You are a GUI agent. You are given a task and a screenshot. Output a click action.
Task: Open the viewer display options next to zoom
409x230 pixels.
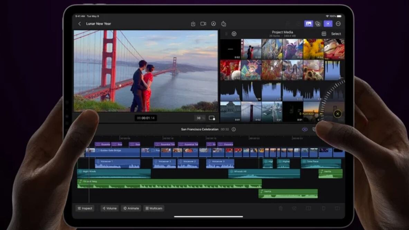[x=212, y=118]
